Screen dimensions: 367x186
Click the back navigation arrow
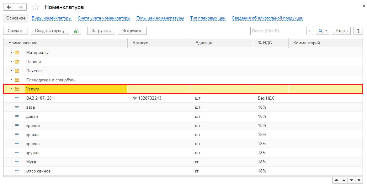click(9, 7)
